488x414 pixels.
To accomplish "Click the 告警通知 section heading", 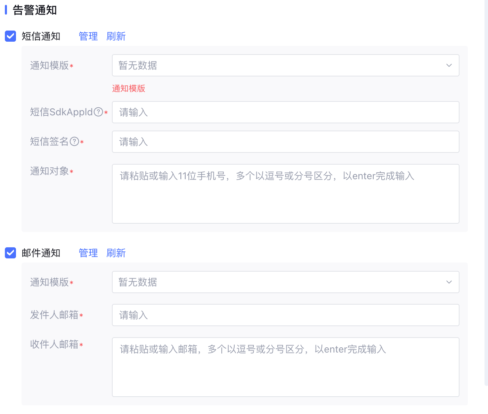I will click(35, 10).
